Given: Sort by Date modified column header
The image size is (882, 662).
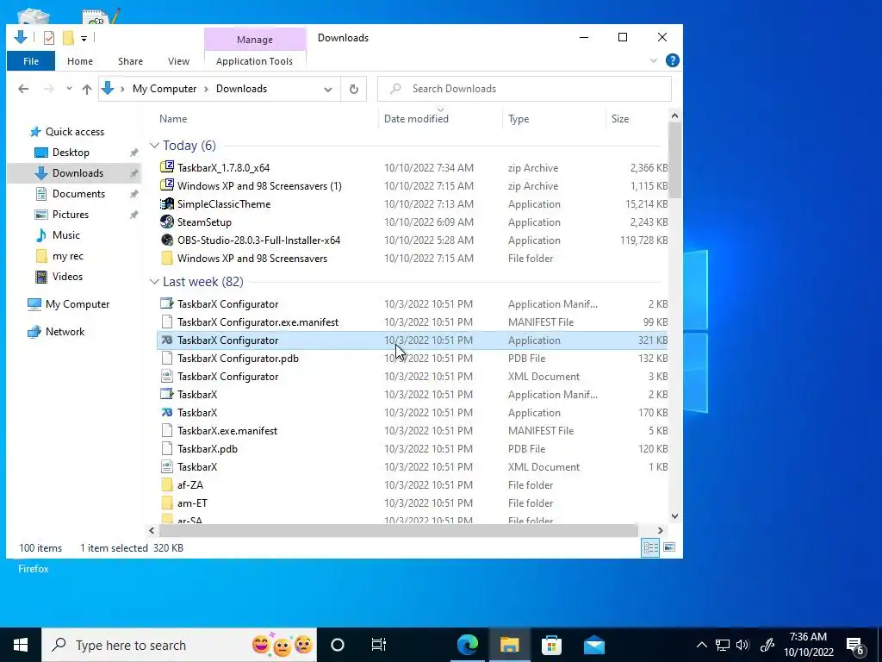Looking at the screenshot, I should point(416,119).
